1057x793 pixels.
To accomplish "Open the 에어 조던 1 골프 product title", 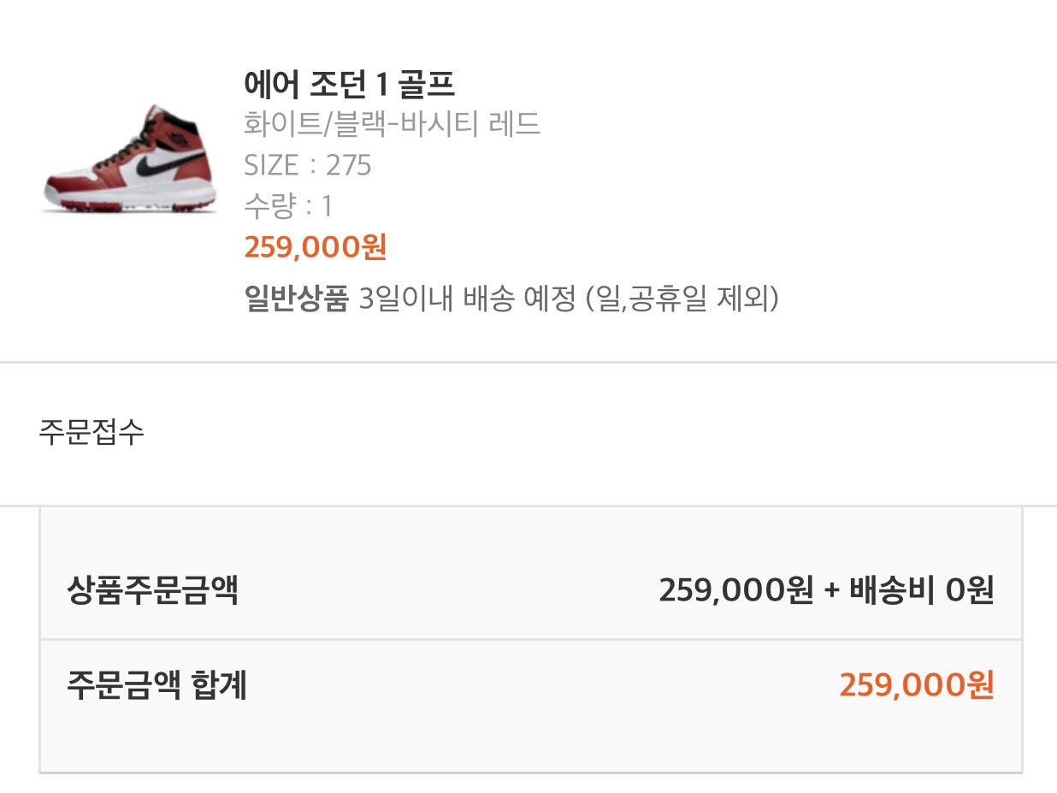I will click(x=349, y=84).
